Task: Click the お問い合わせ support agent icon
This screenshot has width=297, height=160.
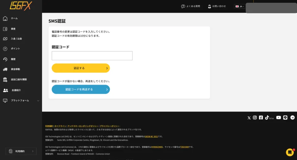Action: [x=209, y=6]
